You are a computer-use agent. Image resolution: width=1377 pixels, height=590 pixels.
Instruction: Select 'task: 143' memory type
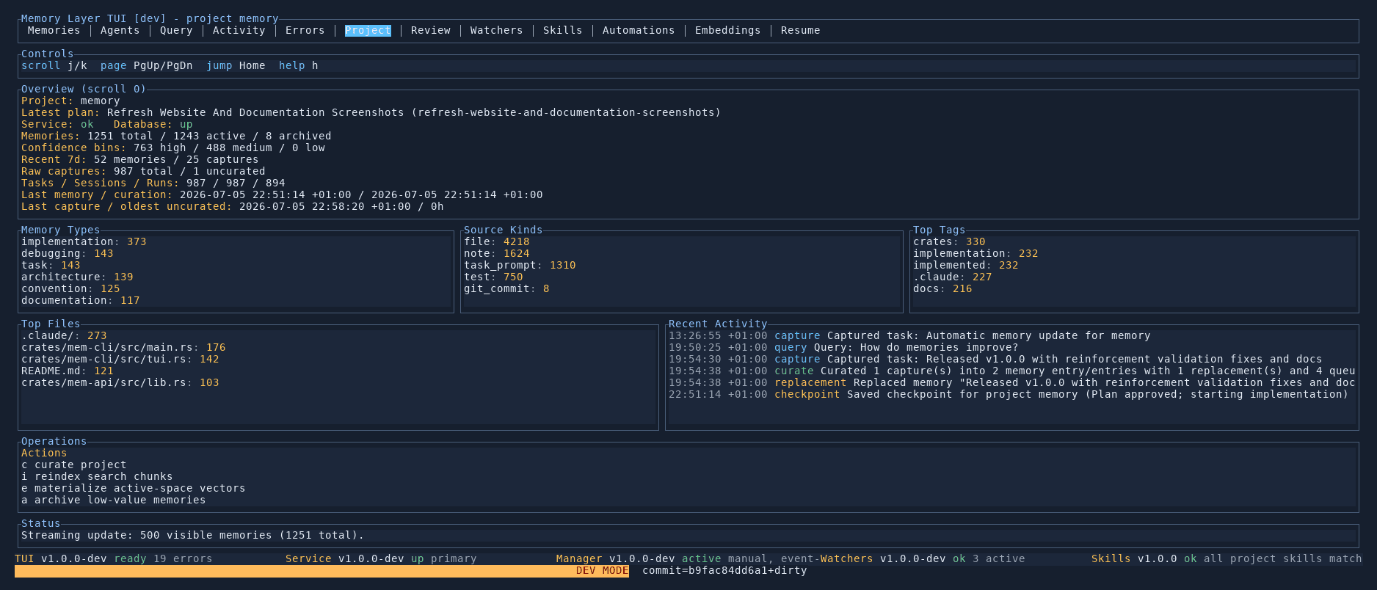tap(51, 265)
